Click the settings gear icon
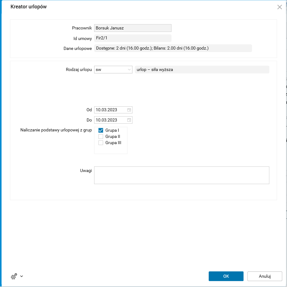This screenshot has width=287, height=287. point(14,276)
